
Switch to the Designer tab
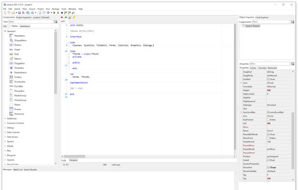73,160
